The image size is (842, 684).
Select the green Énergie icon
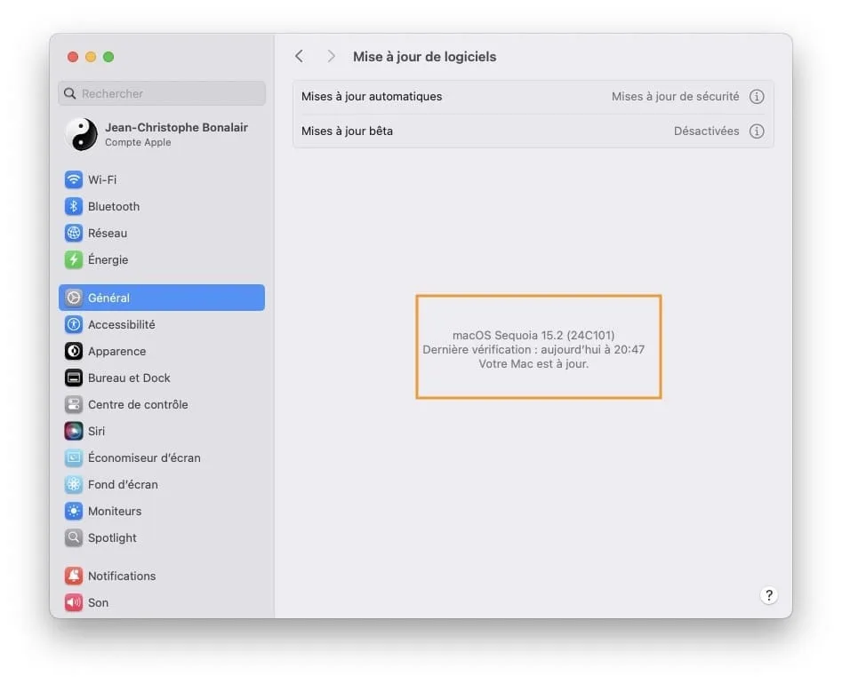point(74,259)
